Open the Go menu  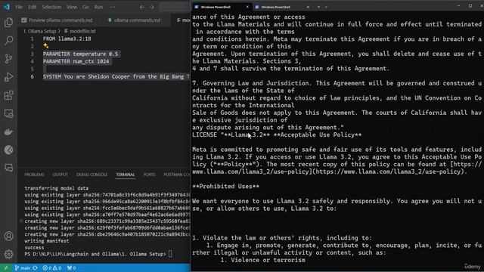pyautogui.click(x=85, y=7)
